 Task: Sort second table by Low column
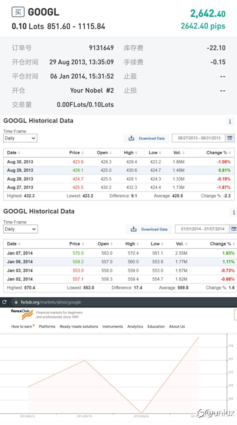point(157,244)
